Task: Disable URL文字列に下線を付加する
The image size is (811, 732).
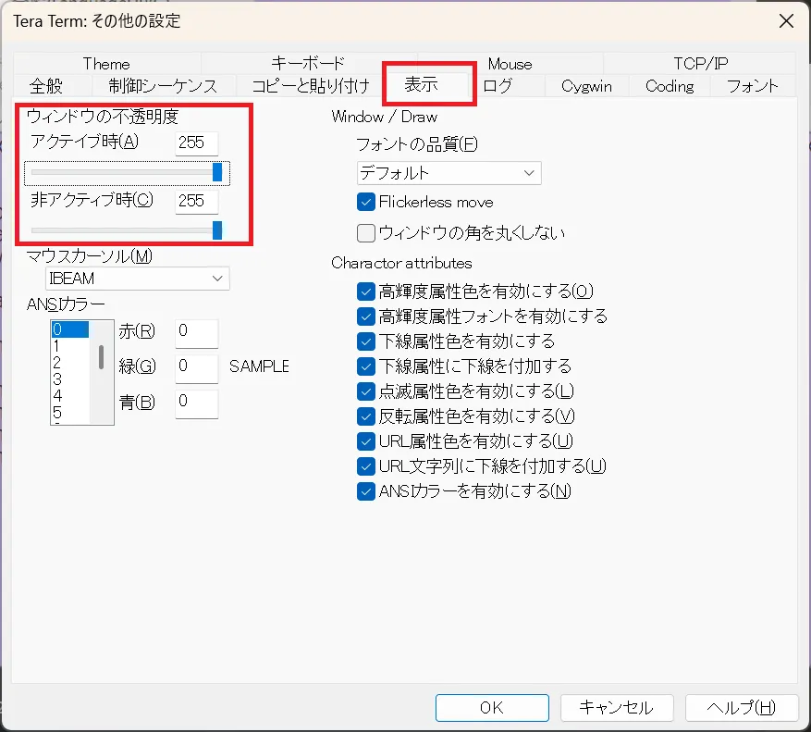Action: 367,466
